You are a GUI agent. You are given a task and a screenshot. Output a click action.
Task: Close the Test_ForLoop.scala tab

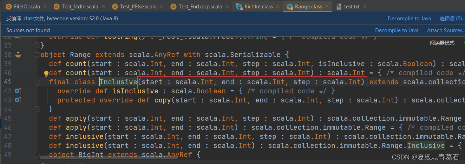(227, 7)
